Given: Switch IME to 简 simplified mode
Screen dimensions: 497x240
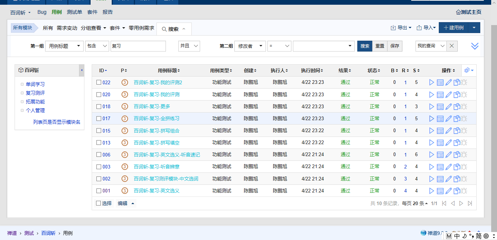Looking at the screenshot, I should pos(478,236).
